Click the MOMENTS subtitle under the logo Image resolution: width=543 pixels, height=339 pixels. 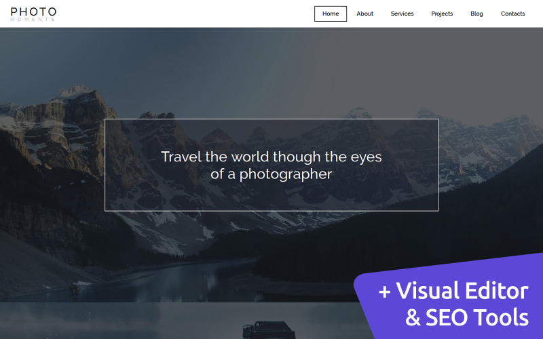(33, 20)
